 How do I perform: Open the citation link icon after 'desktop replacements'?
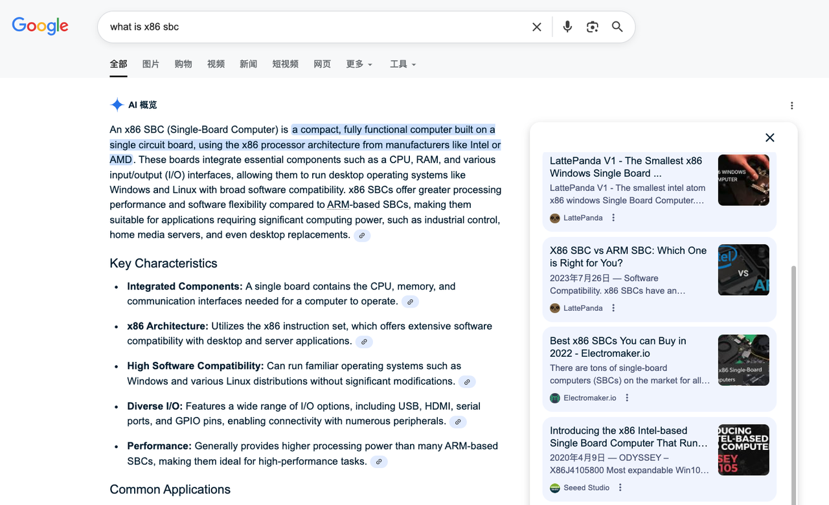tap(361, 235)
